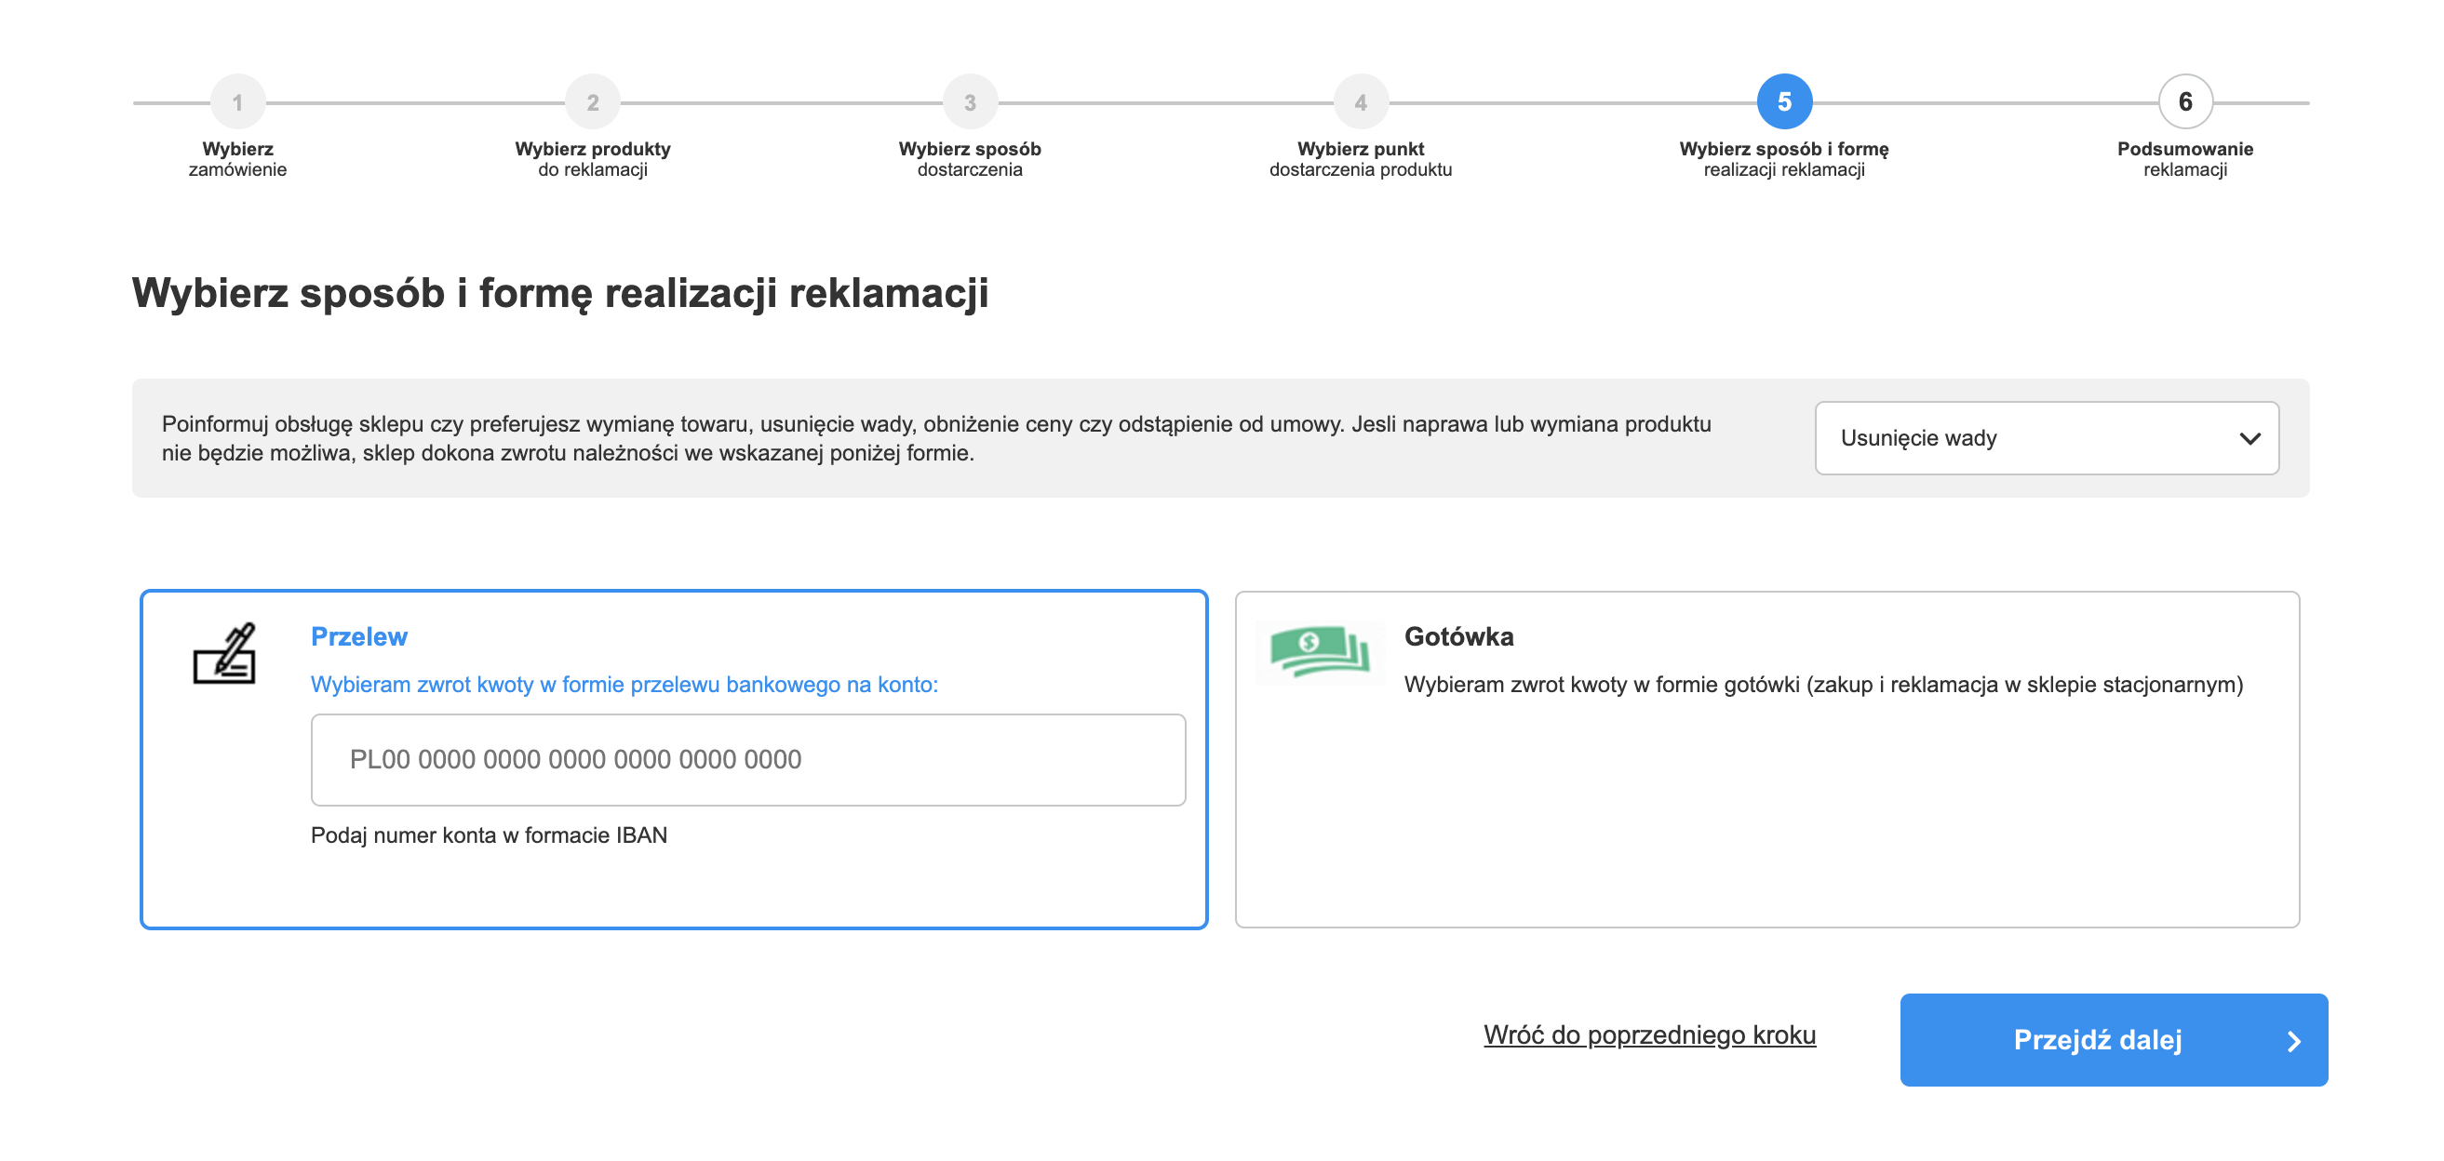
Task: Click the Przelew blue heading text
Action: tap(358, 636)
